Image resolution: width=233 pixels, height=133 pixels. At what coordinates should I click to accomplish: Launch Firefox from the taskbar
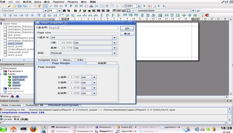pos(33,129)
